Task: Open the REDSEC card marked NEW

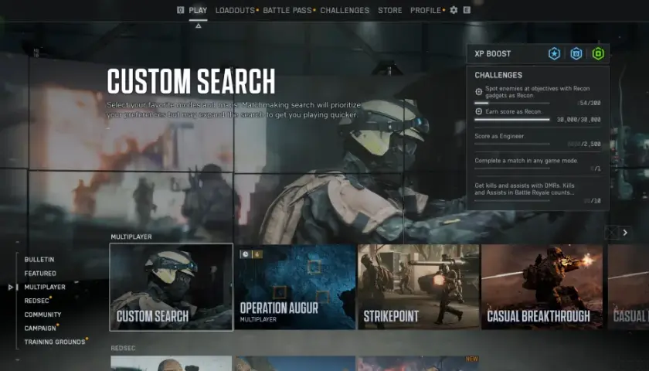Action: (419, 363)
